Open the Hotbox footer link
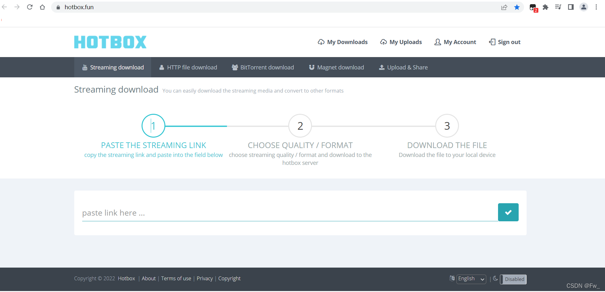Image resolution: width=605 pixels, height=292 pixels. tap(126, 279)
